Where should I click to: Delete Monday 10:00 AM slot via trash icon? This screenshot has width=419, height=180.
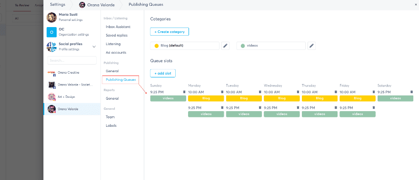222,92
